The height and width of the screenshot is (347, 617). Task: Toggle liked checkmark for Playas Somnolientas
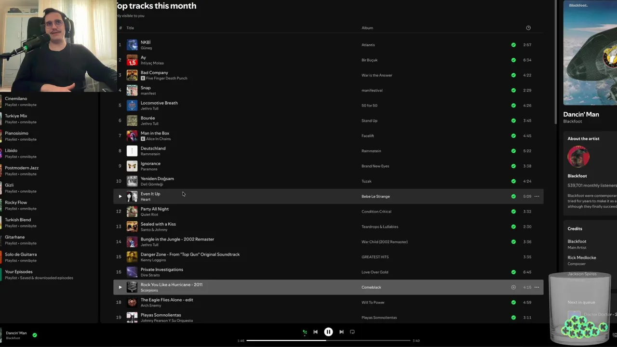coord(513,318)
